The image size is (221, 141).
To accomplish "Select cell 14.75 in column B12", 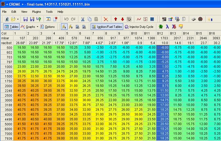I will (163, 100).
